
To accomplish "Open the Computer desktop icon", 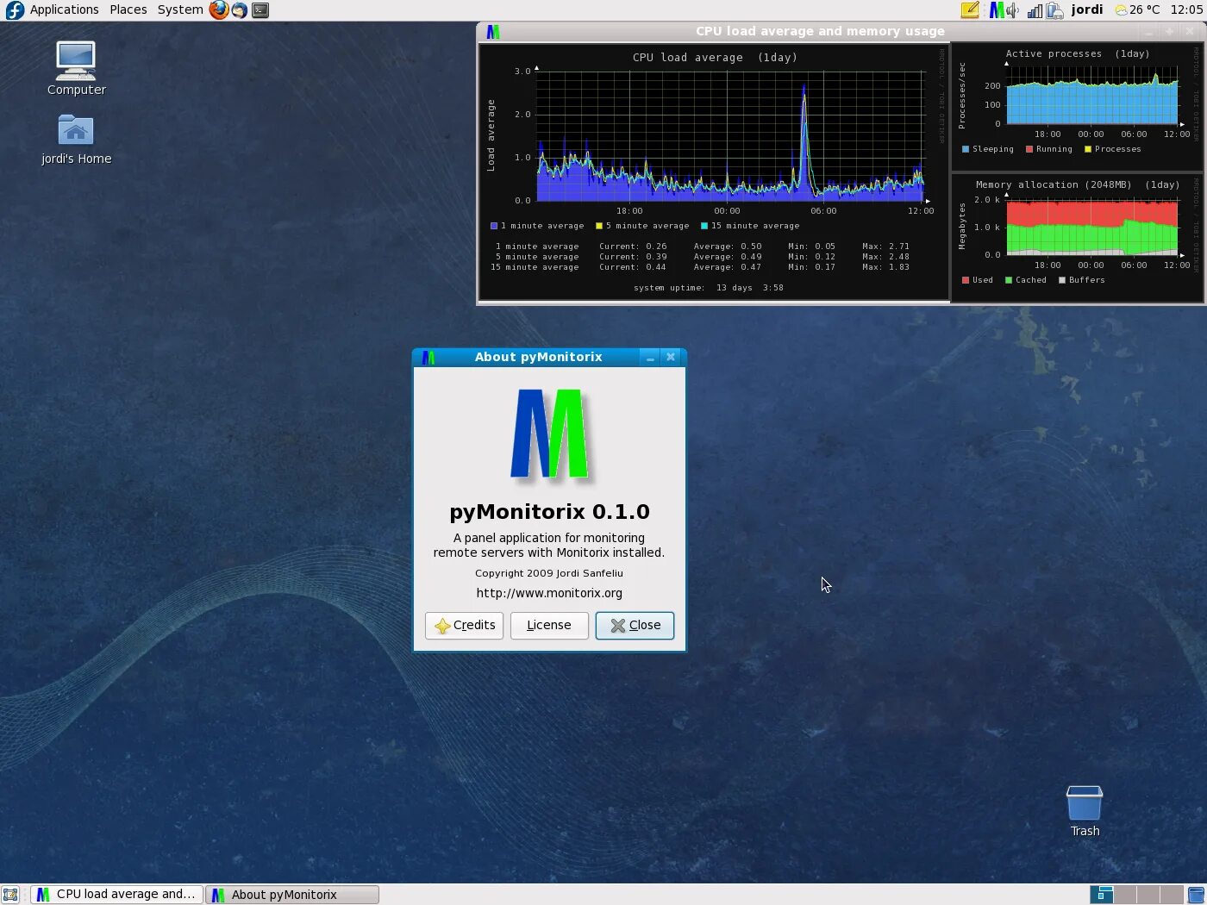I will [x=76, y=69].
